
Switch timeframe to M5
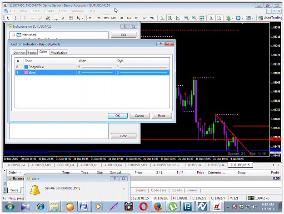pos(98,18)
